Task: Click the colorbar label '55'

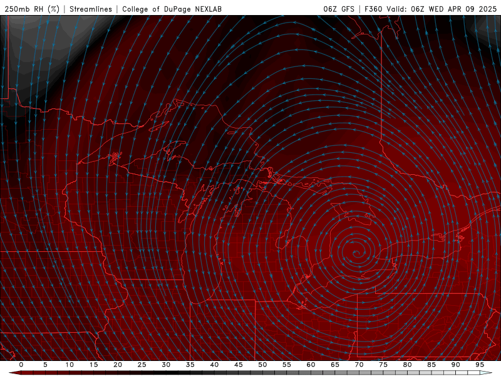Action: (x=286, y=365)
